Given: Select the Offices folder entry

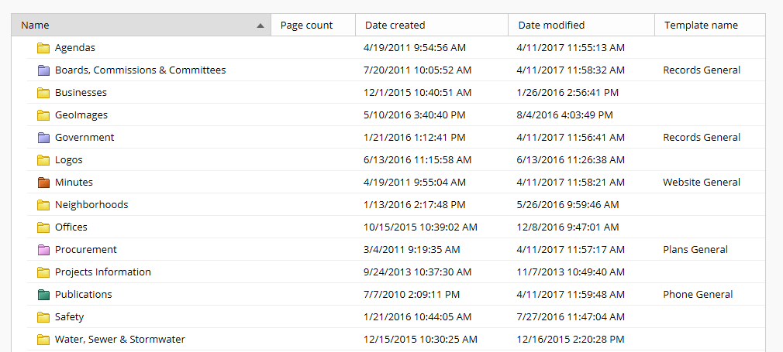Looking at the screenshot, I should coord(71,227).
